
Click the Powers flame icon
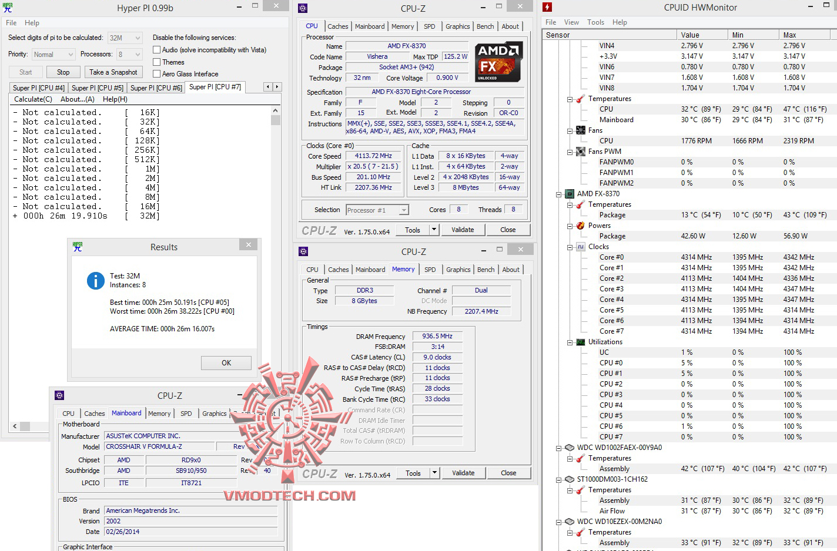coord(581,226)
